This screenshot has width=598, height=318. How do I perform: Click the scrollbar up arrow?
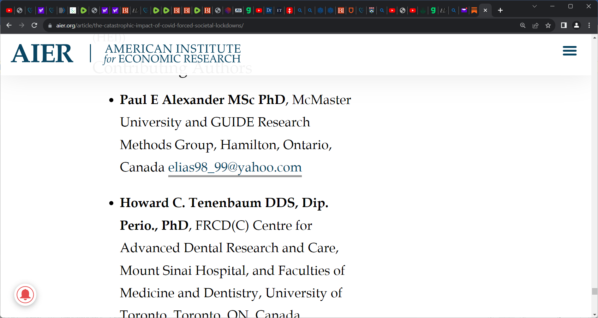(x=595, y=38)
